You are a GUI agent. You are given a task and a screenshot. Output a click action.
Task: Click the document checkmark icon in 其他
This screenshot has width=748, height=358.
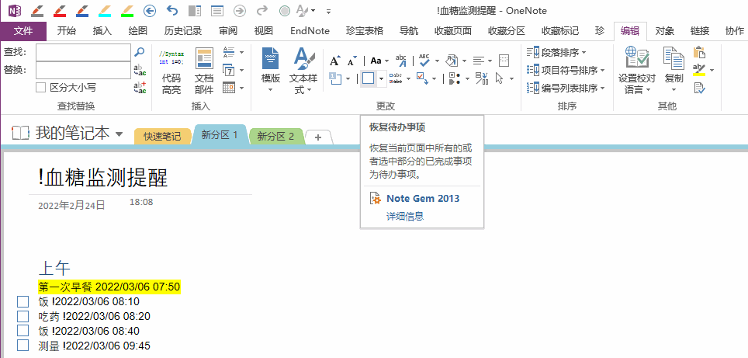[x=699, y=88]
